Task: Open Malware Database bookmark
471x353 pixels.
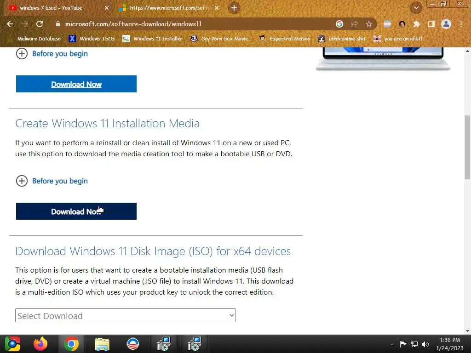Action: click(x=39, y=39)
